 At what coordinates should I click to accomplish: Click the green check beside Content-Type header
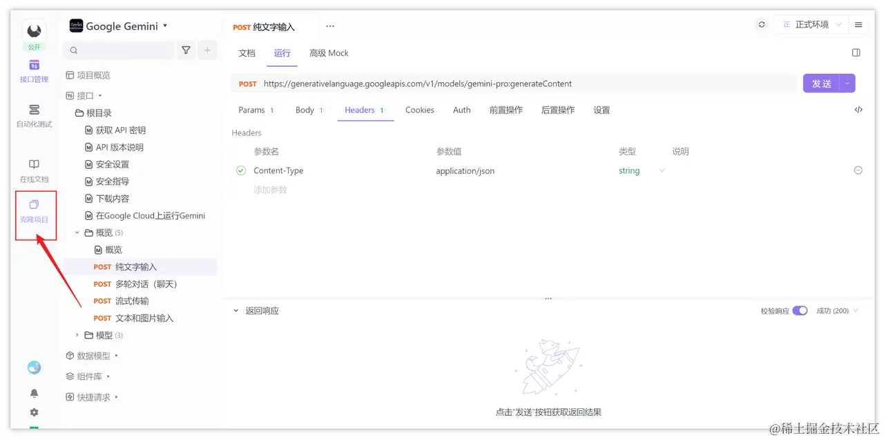tap(240, 170)
